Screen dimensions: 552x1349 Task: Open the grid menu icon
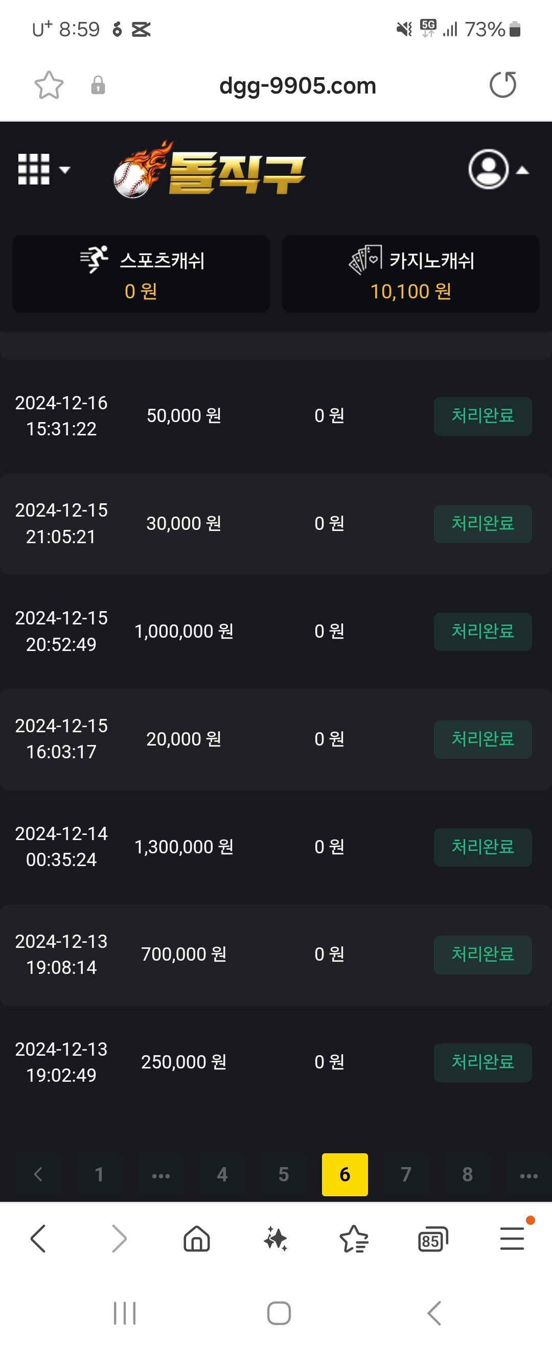44,169
